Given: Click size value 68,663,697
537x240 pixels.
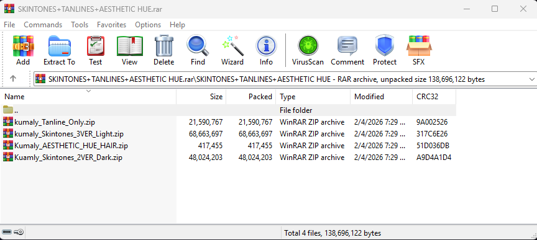Looking at the screenshot, I should point(206,134).
